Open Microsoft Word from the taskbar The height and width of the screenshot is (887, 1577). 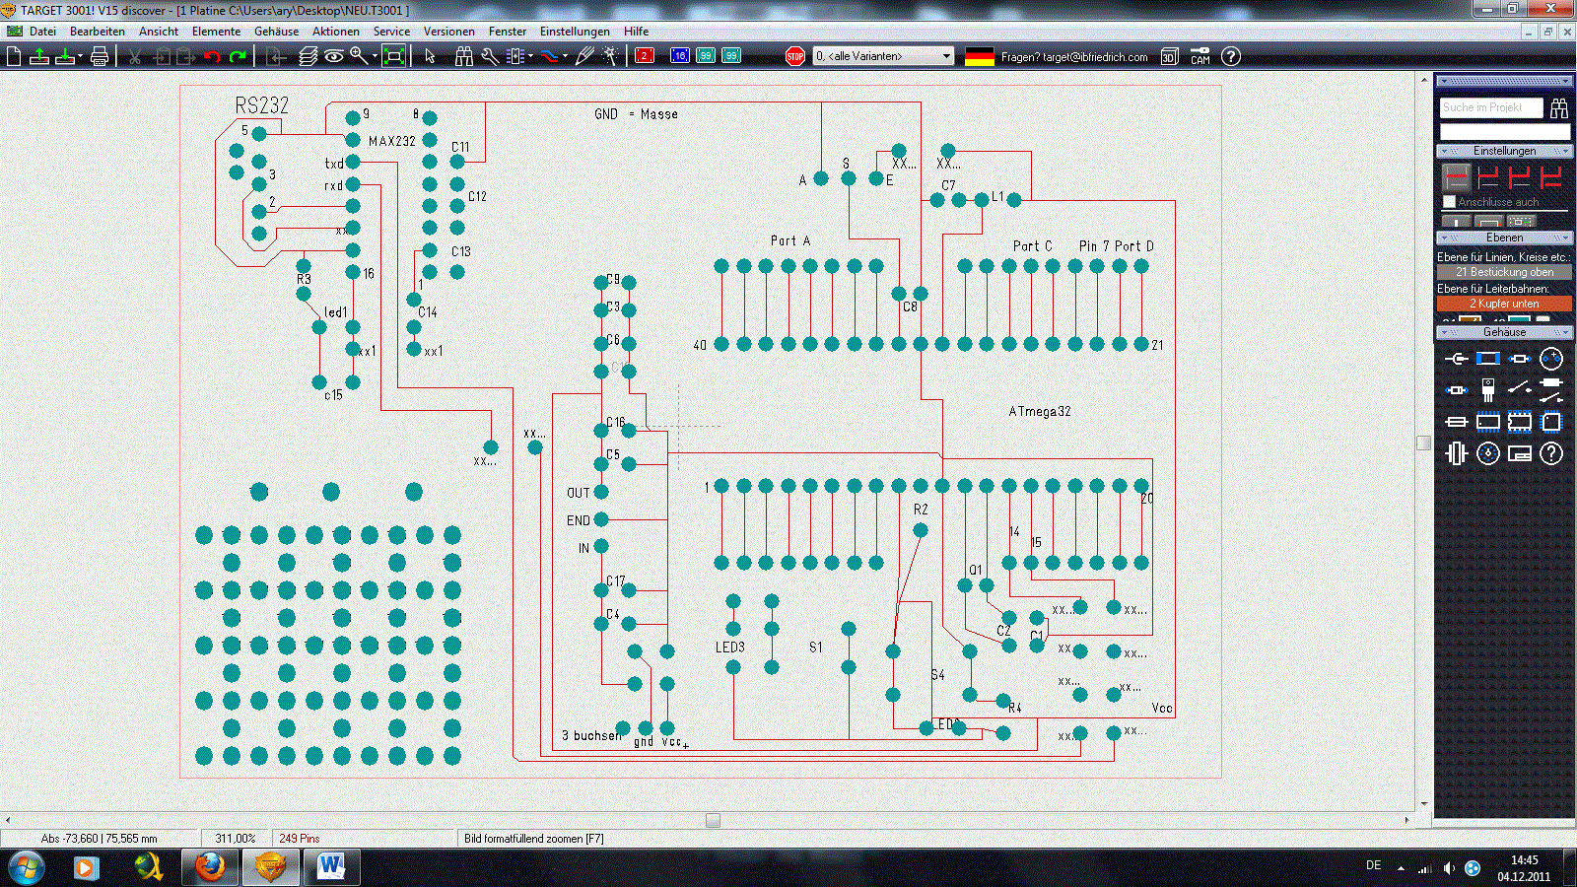(x=331, y=867)
